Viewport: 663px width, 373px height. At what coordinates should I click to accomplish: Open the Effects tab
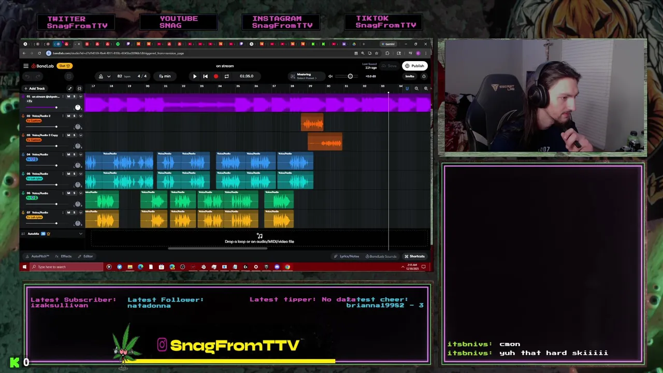pyautogui.click(x=64, y=256)
